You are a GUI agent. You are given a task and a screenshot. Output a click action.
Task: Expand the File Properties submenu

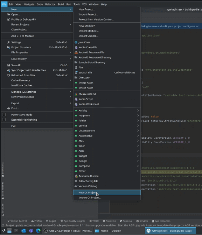click(37, 52)
